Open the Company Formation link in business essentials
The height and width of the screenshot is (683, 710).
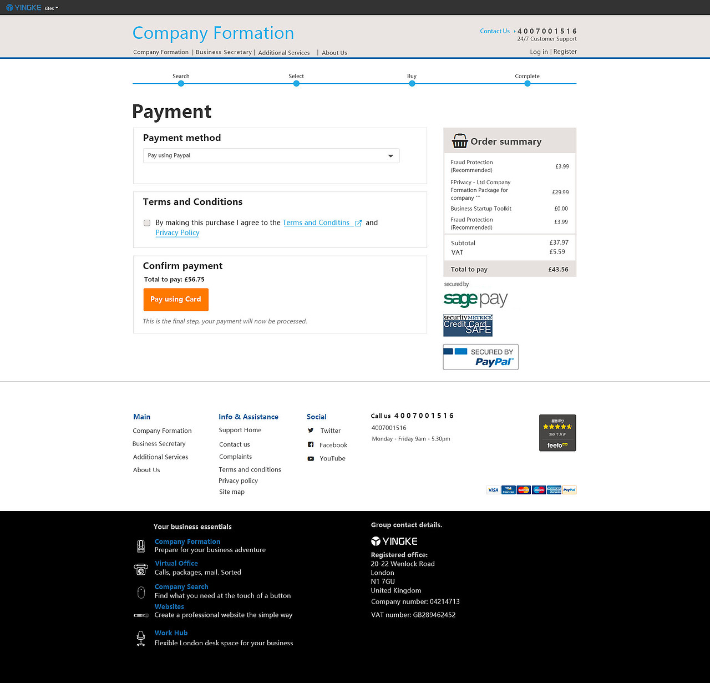(187, 542)
